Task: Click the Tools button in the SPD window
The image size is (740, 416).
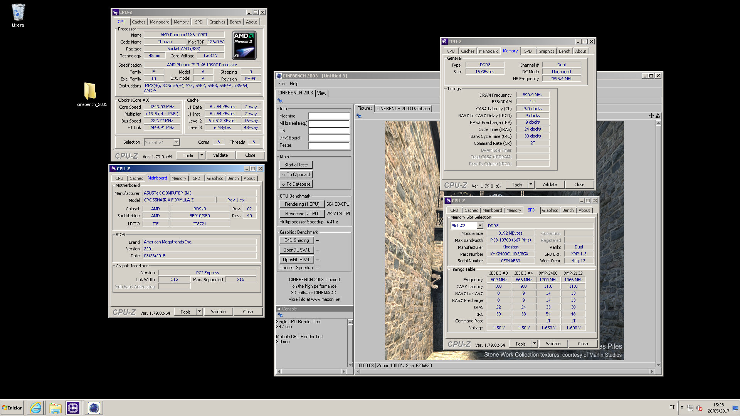Action: tap(520, 344)
